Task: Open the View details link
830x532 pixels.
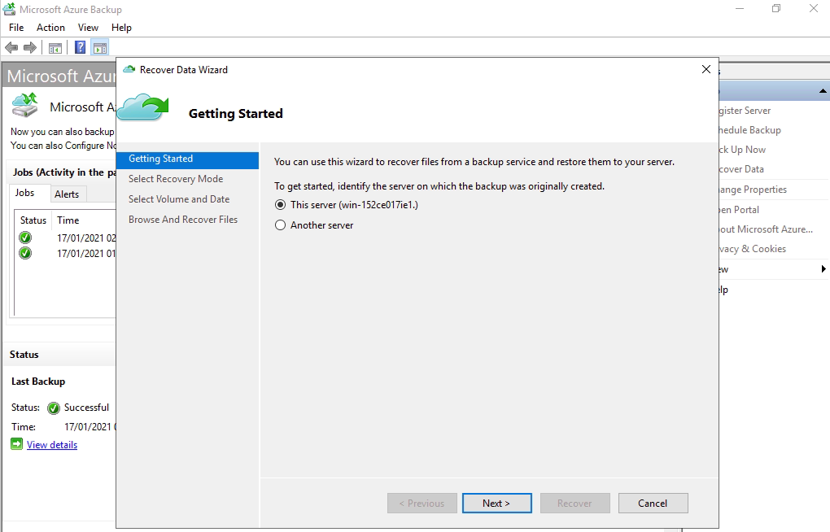Action: (x=52, y=445)
